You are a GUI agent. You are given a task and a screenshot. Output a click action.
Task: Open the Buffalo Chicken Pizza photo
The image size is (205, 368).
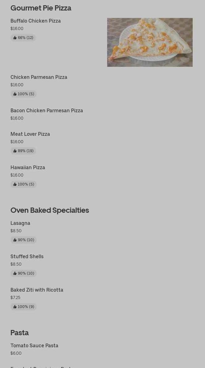click(x=150, y=42)
